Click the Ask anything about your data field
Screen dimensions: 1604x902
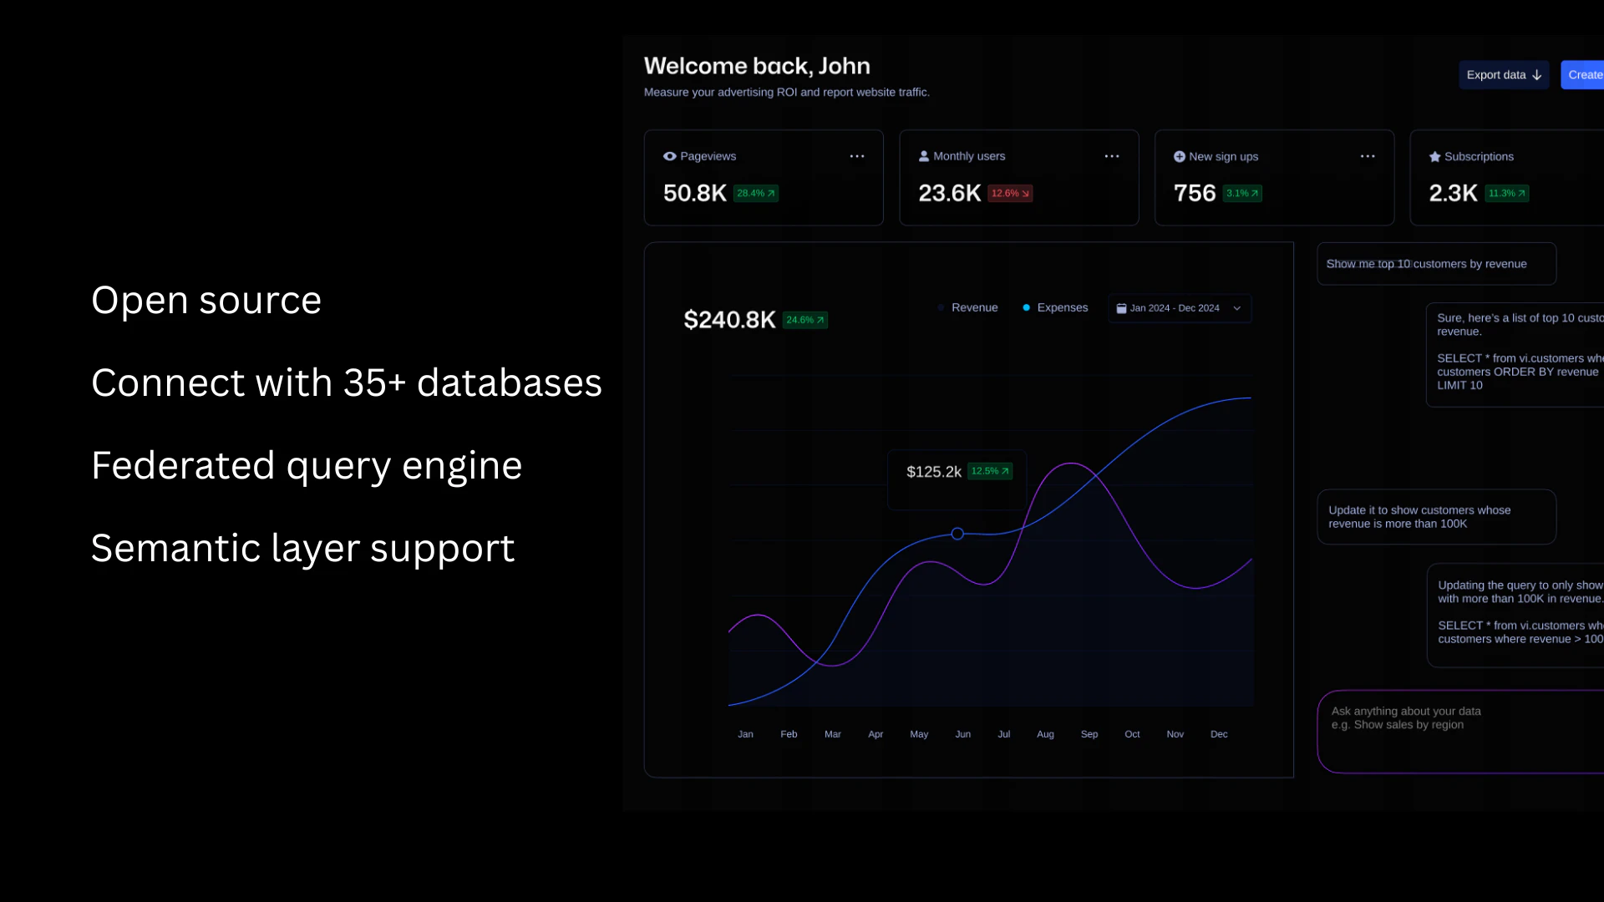pos(1462,731)
